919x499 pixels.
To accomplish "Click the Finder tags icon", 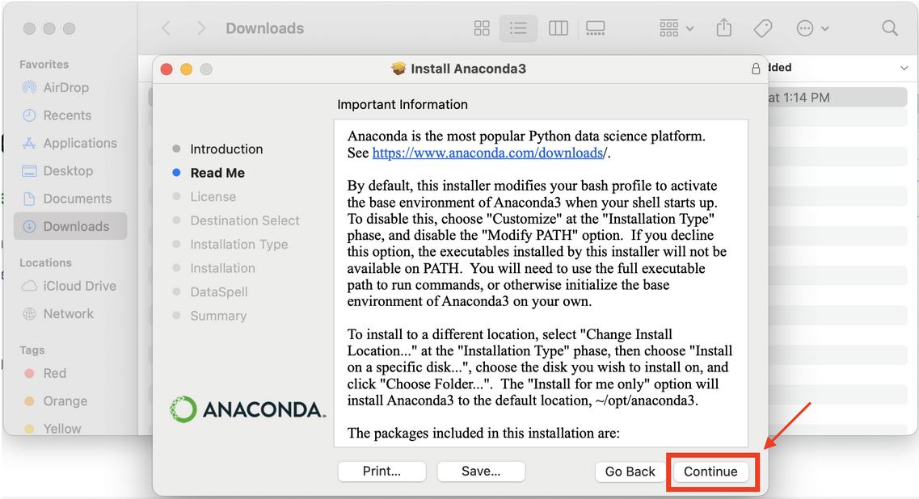I will pyautogui.click(x=763, y=28).
